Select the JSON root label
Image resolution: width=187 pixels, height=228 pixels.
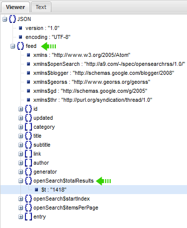click(x=24, y=19)
